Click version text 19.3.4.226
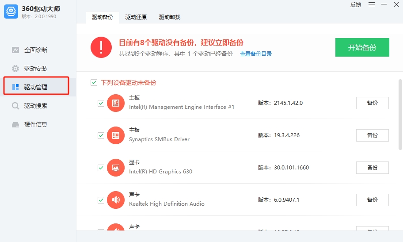Screen dimensions: 403x242 coord(287,135)
